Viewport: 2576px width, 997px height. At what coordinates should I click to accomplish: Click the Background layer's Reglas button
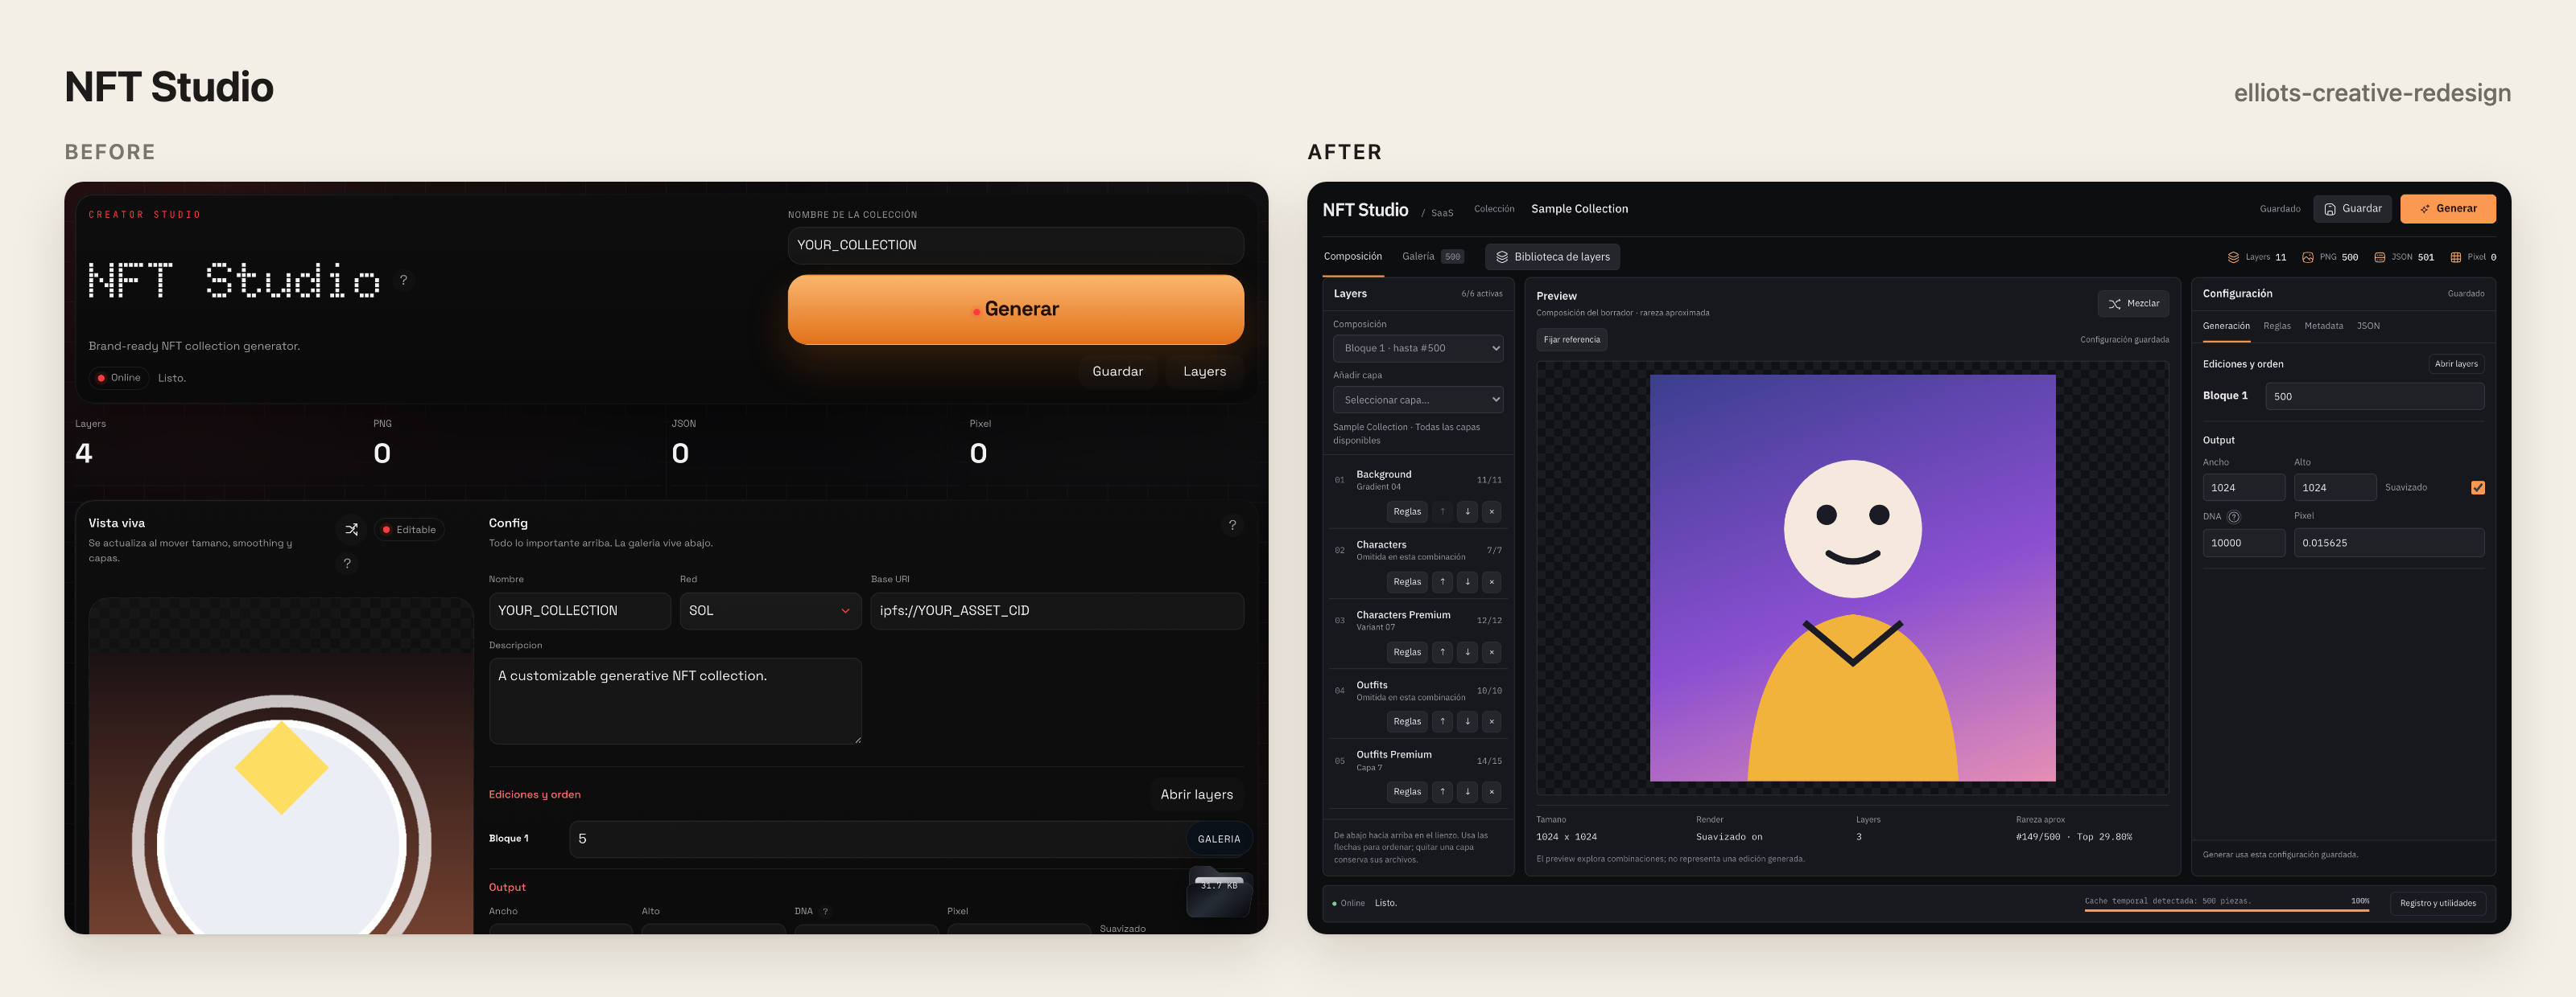(1406, 511)
